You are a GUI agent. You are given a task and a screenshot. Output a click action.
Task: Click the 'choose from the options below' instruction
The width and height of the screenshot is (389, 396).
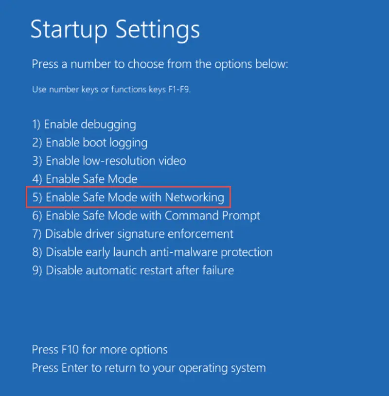208,64
